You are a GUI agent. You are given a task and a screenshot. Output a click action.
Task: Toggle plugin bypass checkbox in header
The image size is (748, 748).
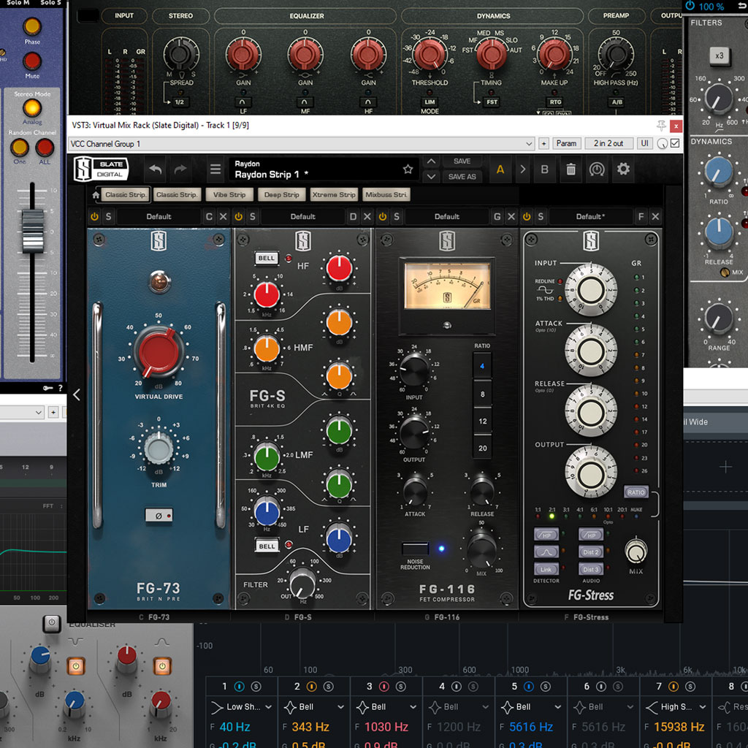[674, 143]
